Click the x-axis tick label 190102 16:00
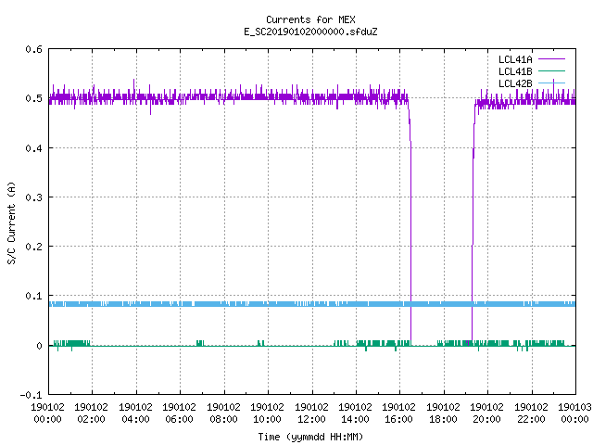 [399, 413]
